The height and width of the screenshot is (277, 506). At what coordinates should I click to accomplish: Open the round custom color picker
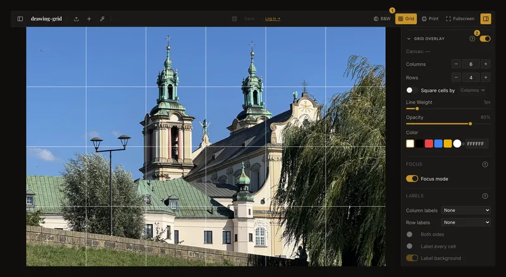457,144
